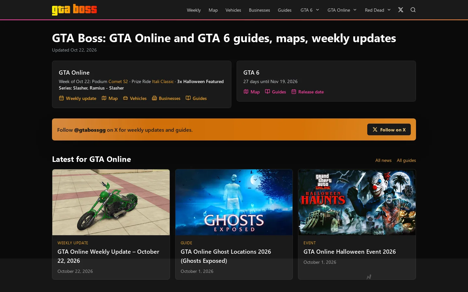Open the X (Twitter) icon in header
This screenshot has height=292, width=468.
tap(401, 10)
